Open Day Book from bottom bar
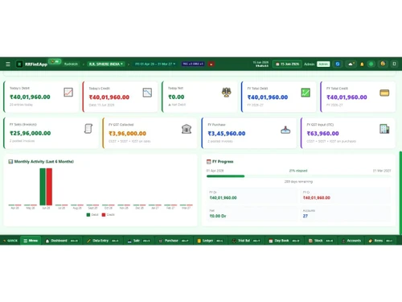Screen dimensions: 402x302 point(284,241)
